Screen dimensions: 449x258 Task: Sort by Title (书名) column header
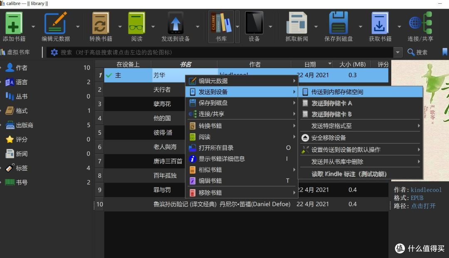point(185,64)
